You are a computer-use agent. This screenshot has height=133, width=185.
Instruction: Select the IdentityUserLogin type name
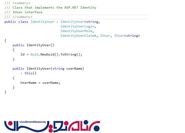pos(77,26)
